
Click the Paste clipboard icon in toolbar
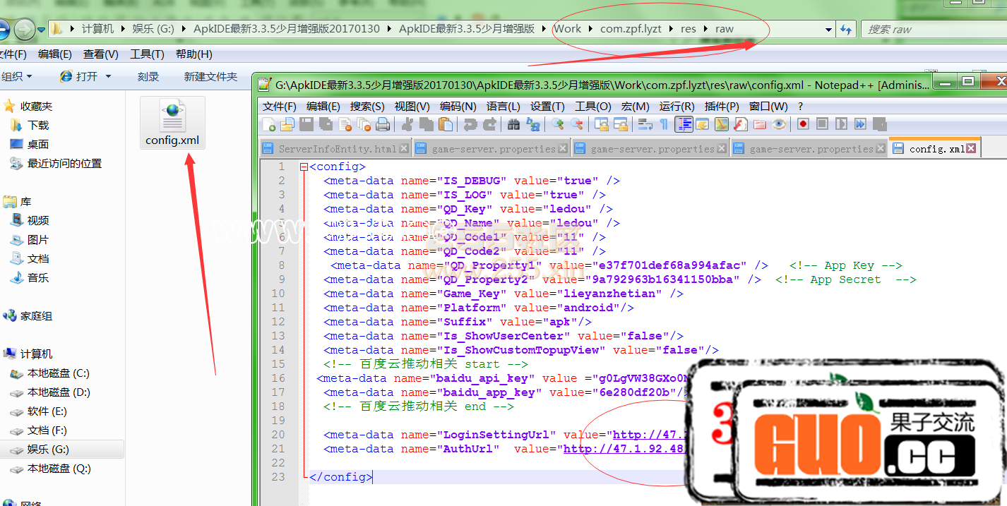click(x=446, y=125)
